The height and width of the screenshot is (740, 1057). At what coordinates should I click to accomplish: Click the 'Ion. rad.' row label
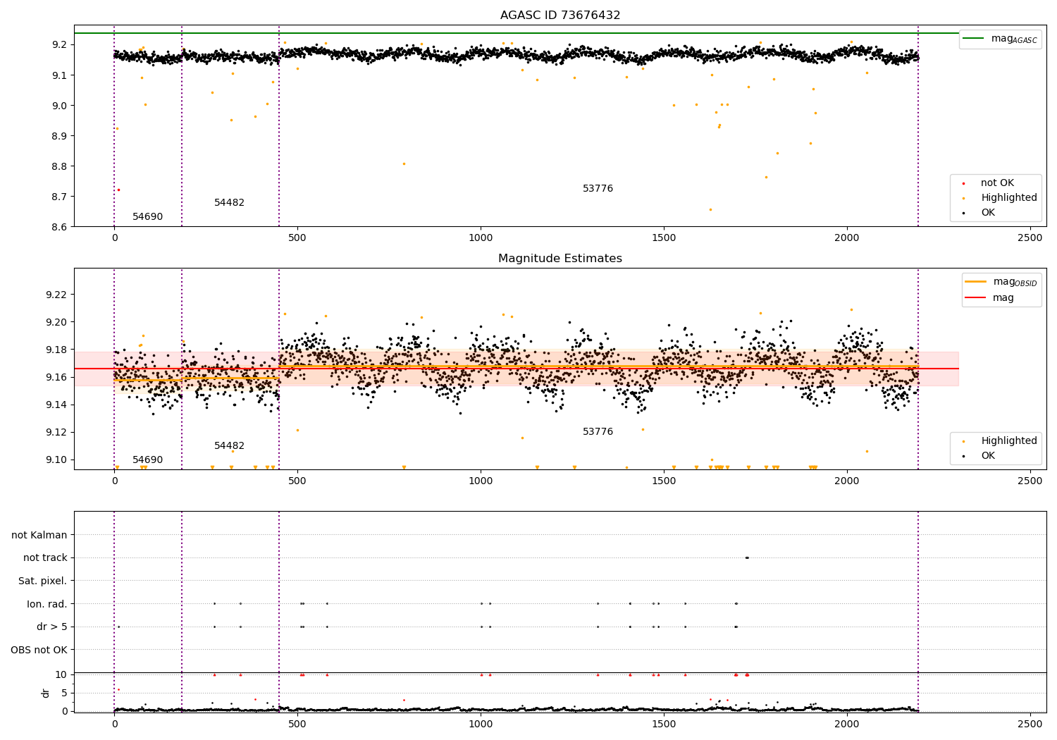[x=47, y=604]
